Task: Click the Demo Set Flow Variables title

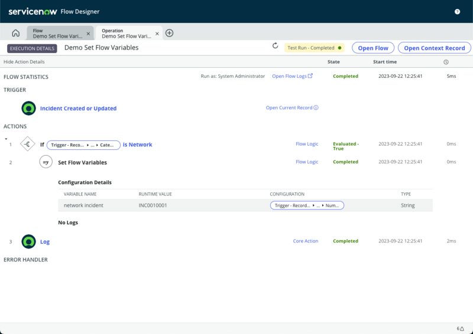Action: (x=101, y=48)
